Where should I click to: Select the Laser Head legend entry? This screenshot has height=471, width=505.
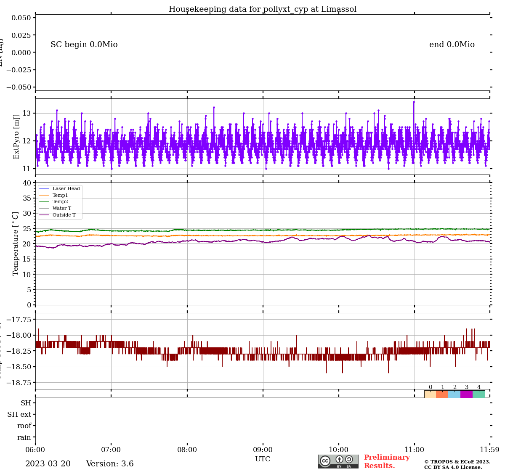(x=59, y=189)
